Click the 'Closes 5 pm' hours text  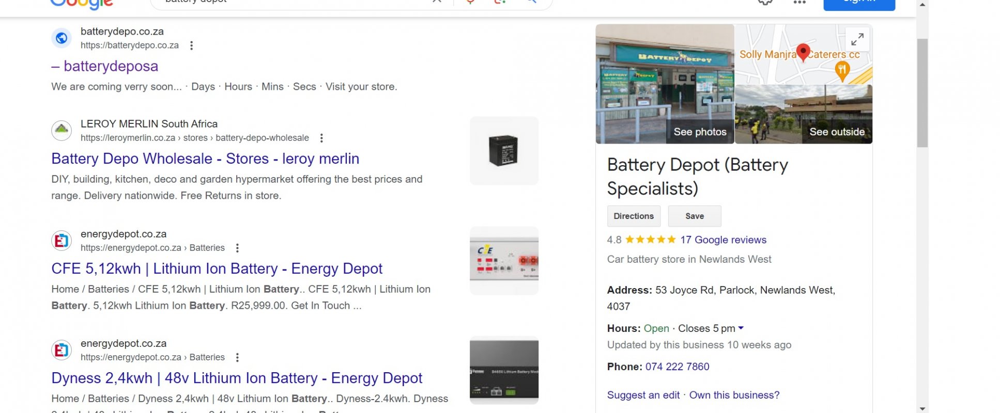pyautogui.click(x=706, y=328)
